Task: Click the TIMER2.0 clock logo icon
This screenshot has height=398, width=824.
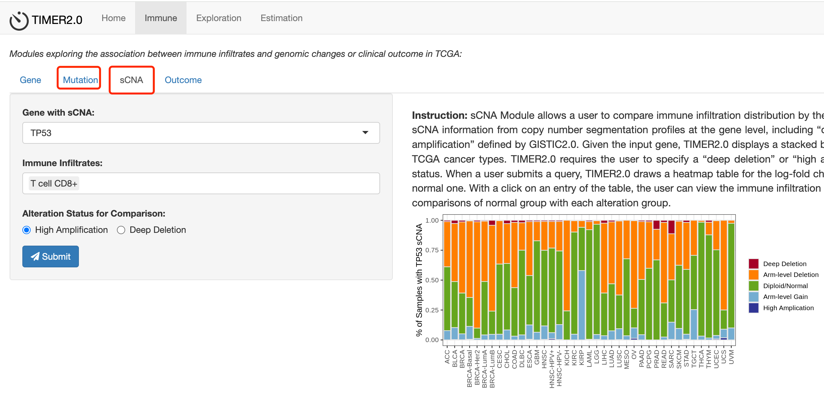Action: tap(19, 20)
